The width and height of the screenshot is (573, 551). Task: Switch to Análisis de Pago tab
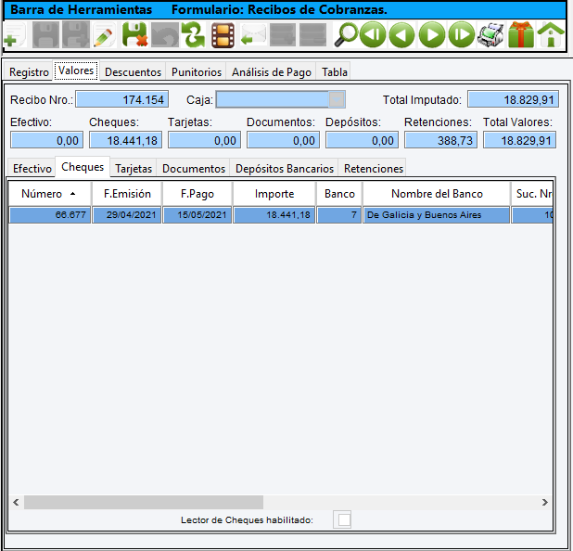click(271, 72)
